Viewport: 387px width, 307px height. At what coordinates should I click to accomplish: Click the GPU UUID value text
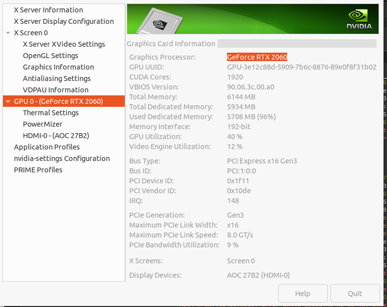(302, 67)
